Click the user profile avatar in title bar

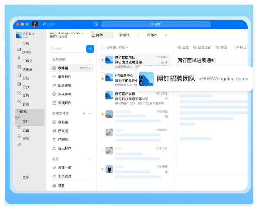(35, 25)
